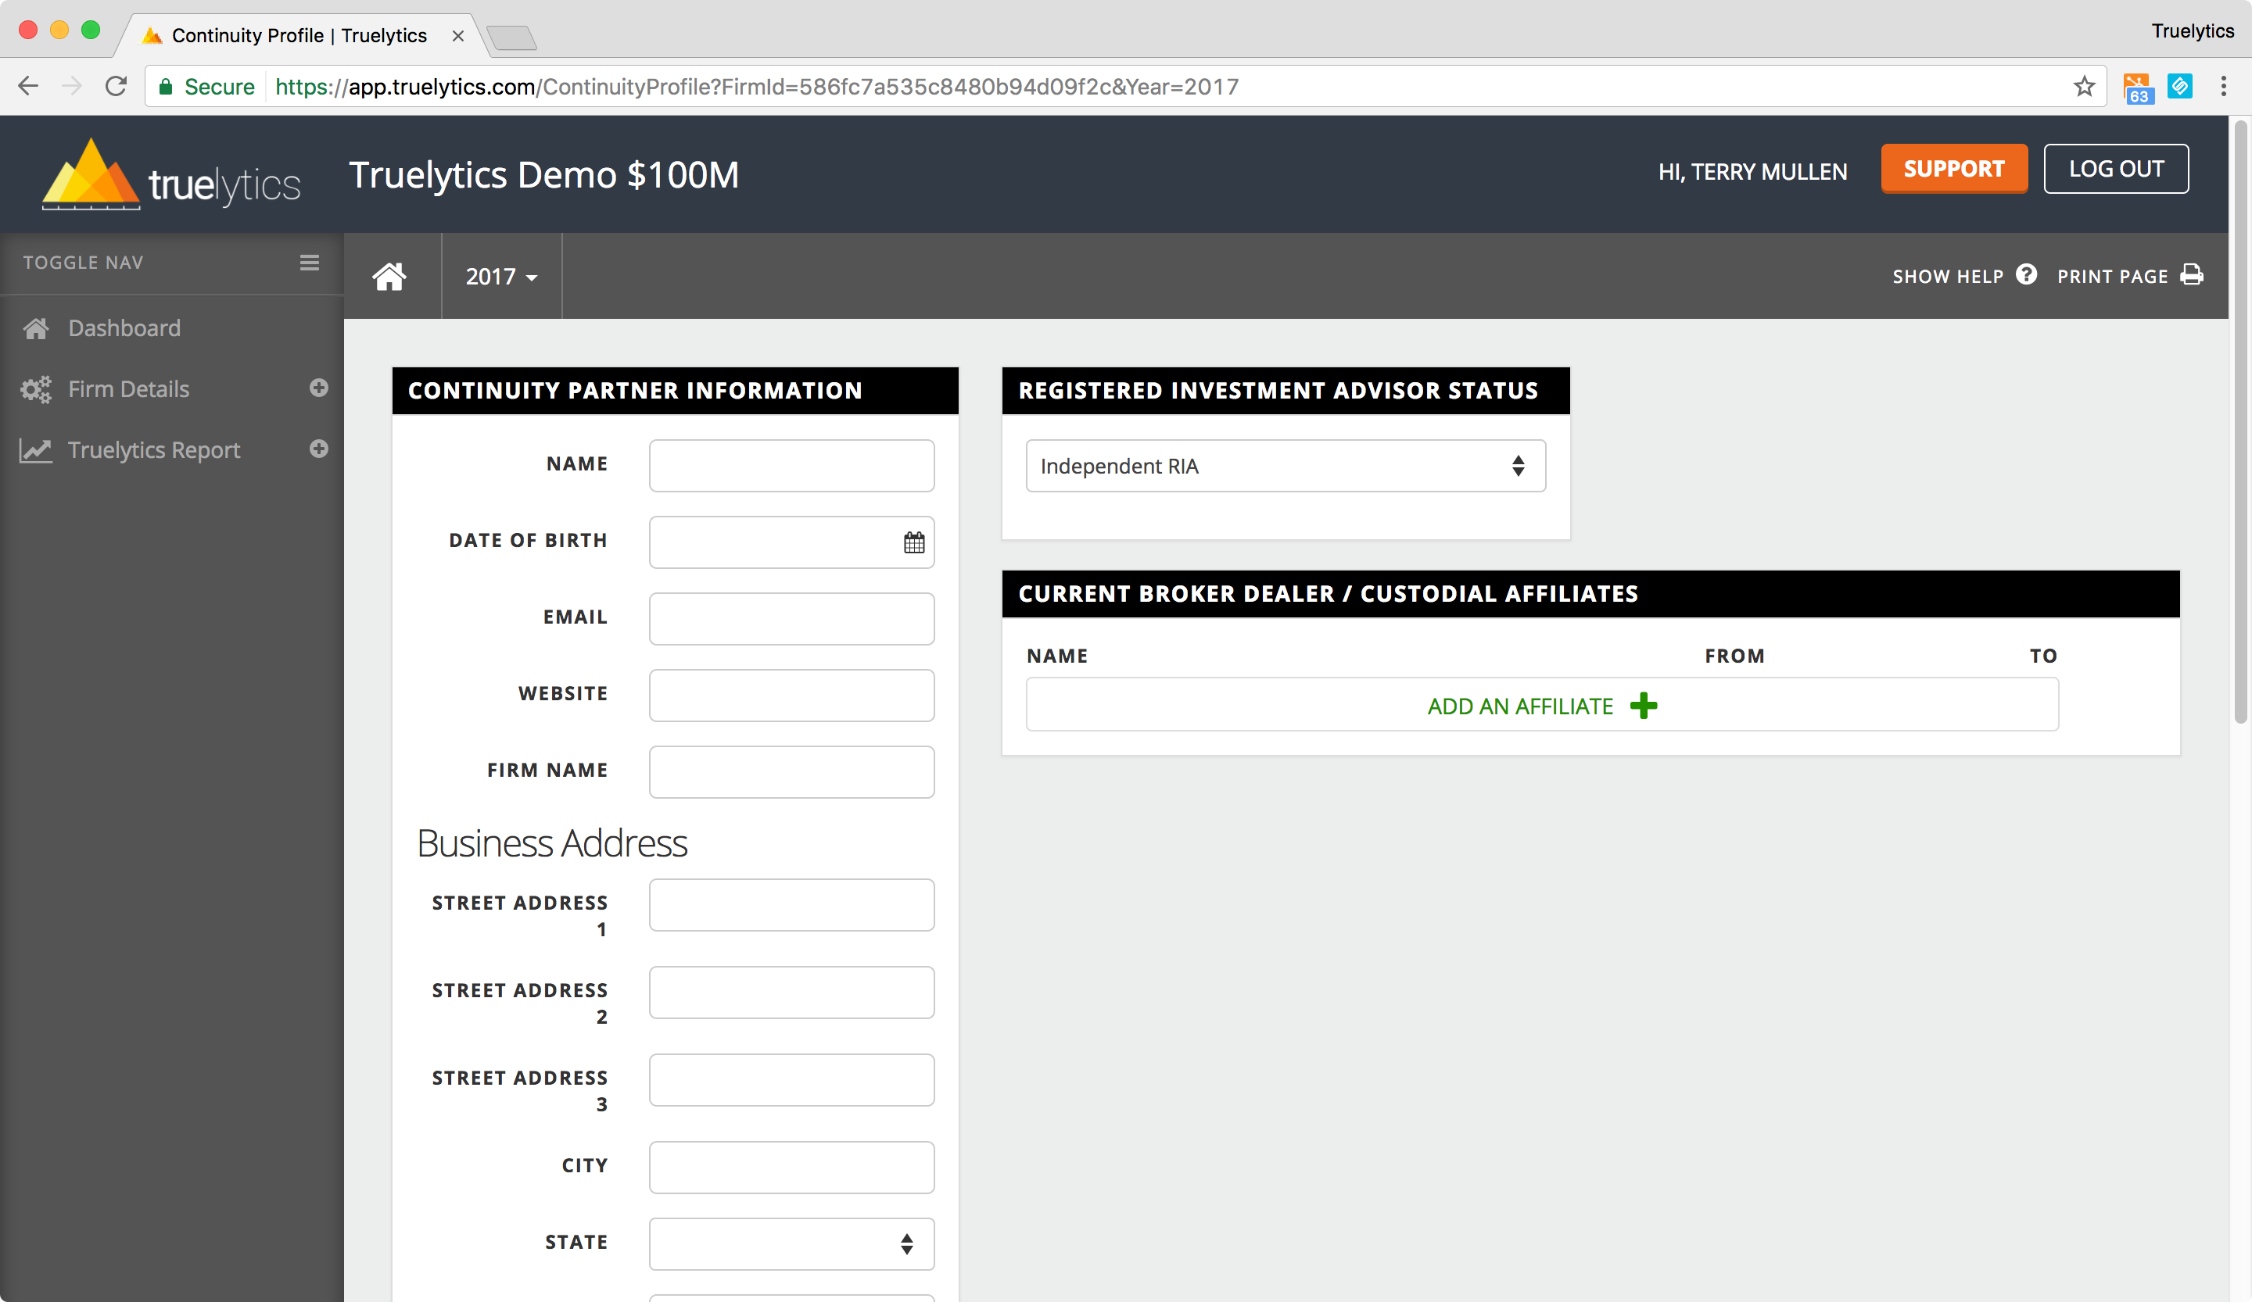The width and height of the screenshot is (2252, 1302).
Task: Click Show Help text link
Action: [1947, 276]
